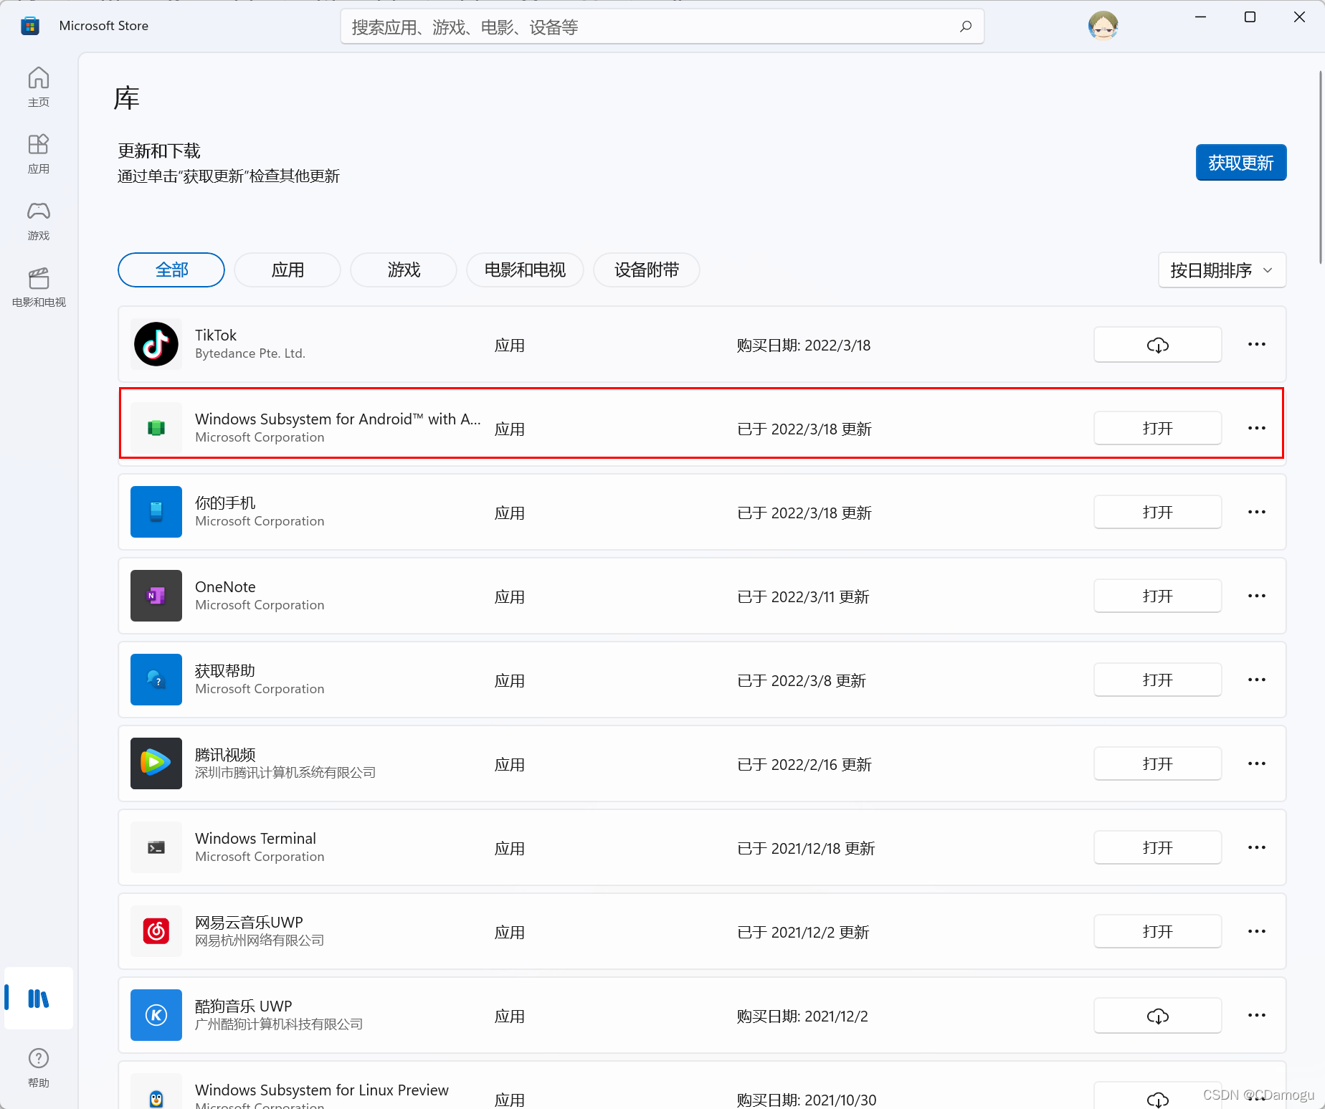Image resolution: width=1325 pixels, height=1109 pixels.
Task: Click the Windows Terminal app name
Action: (255, 838)
